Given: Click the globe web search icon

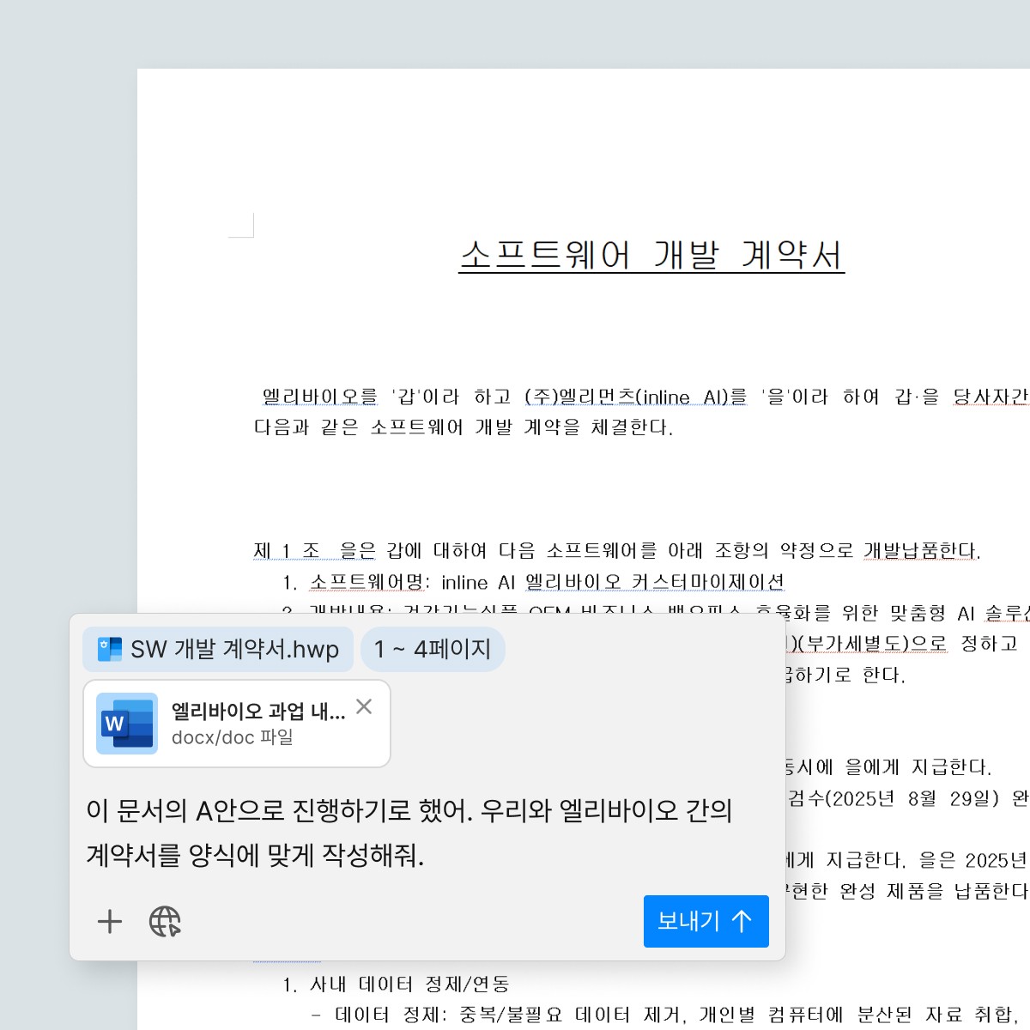Looking at the screenshot, I should click(165, 922).
